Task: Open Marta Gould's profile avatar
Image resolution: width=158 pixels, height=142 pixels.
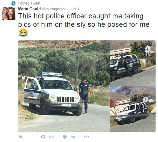Action: click(x=9, y=14)
